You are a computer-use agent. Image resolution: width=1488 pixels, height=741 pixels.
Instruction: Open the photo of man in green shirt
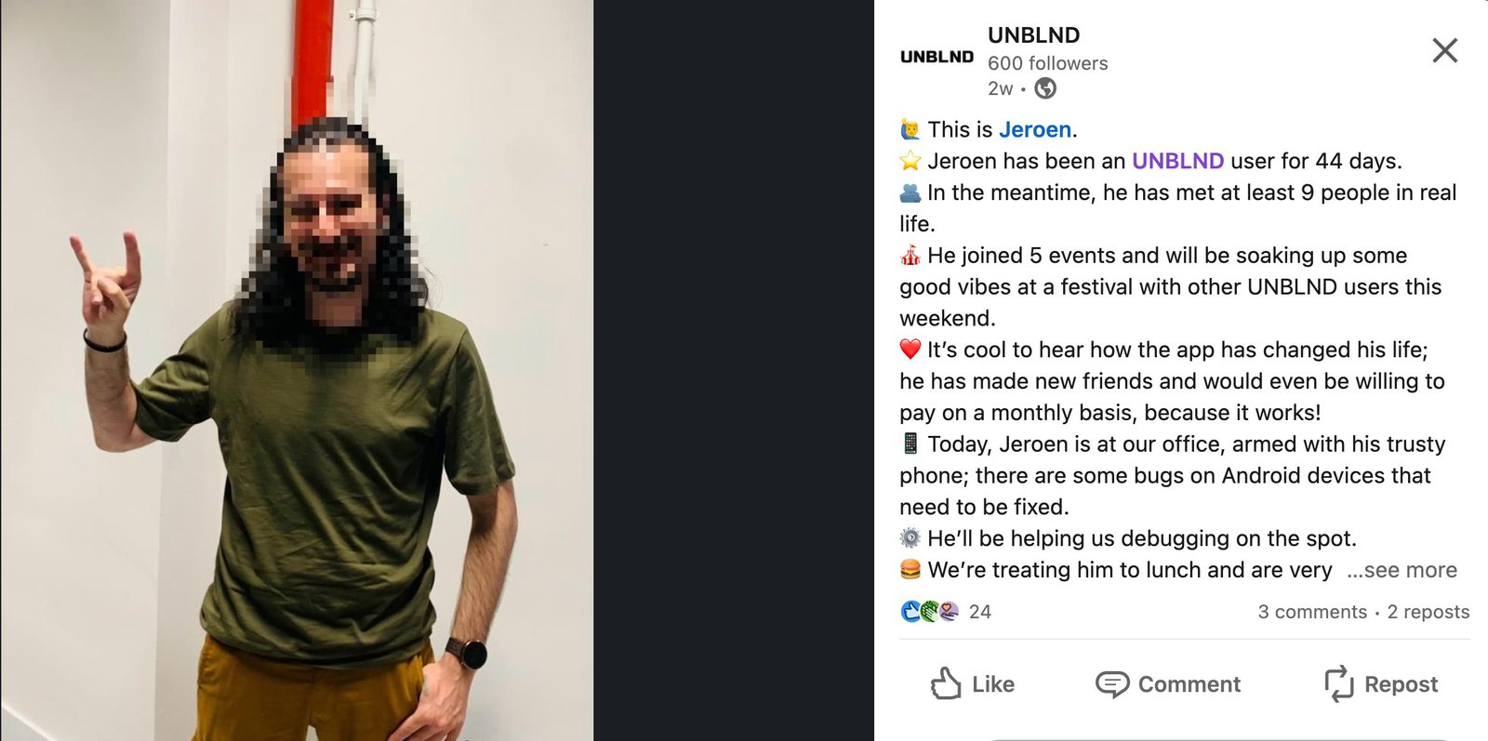pyautogui.click(x=297, y=370)
